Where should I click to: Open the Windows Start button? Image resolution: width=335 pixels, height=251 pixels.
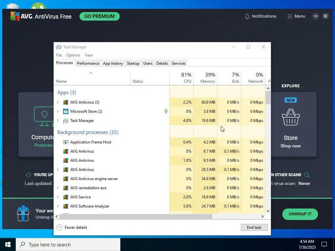coord(8,244)
